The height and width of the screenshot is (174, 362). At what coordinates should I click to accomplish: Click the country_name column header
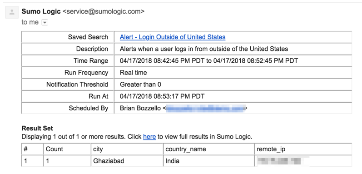[186, 149]
